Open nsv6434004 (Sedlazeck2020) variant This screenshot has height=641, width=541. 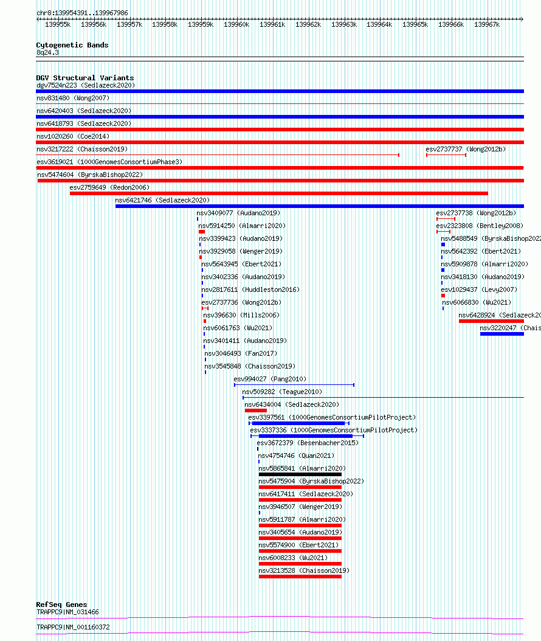292,404
